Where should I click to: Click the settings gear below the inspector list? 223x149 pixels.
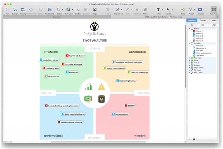point(194,139)
